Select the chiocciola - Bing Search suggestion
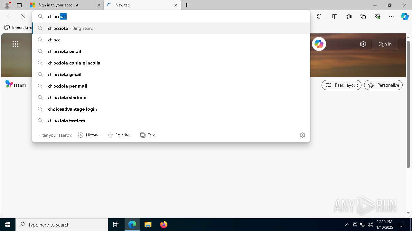The height and width of the screenshot is (231, 412). pyautogui.click(x=171, y=28)
